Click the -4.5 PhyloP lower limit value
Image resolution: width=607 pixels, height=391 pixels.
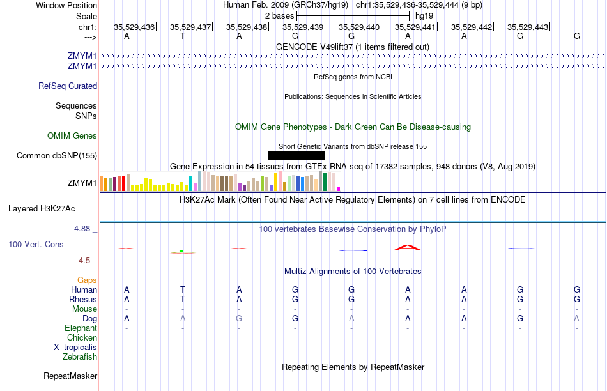pyautogui.click(x=83, y=261)
